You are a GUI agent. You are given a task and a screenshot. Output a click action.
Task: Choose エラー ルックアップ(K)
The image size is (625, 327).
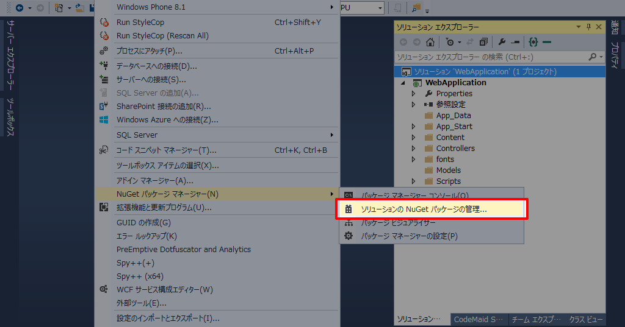tap(217, 236)
